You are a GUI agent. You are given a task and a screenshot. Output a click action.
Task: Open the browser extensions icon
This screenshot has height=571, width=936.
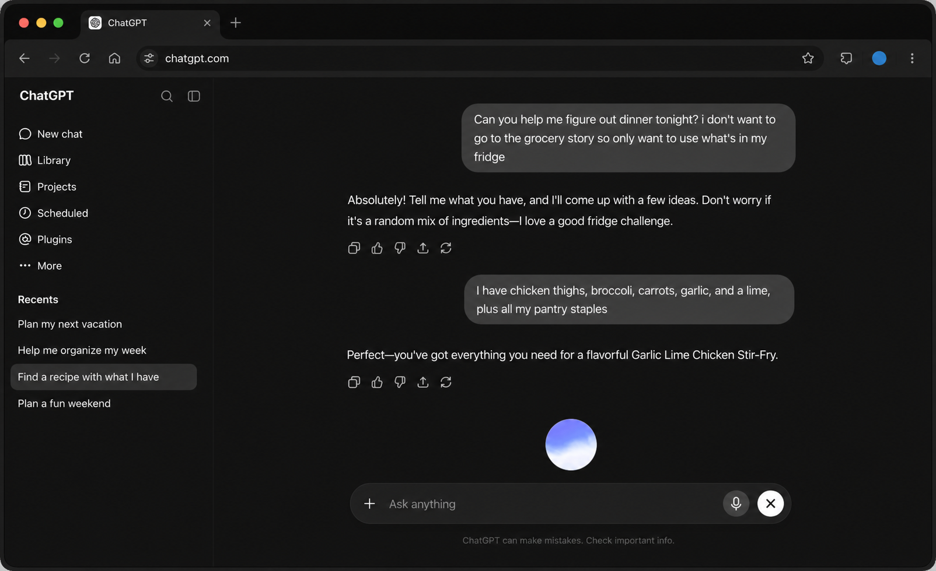coord(846,58)
